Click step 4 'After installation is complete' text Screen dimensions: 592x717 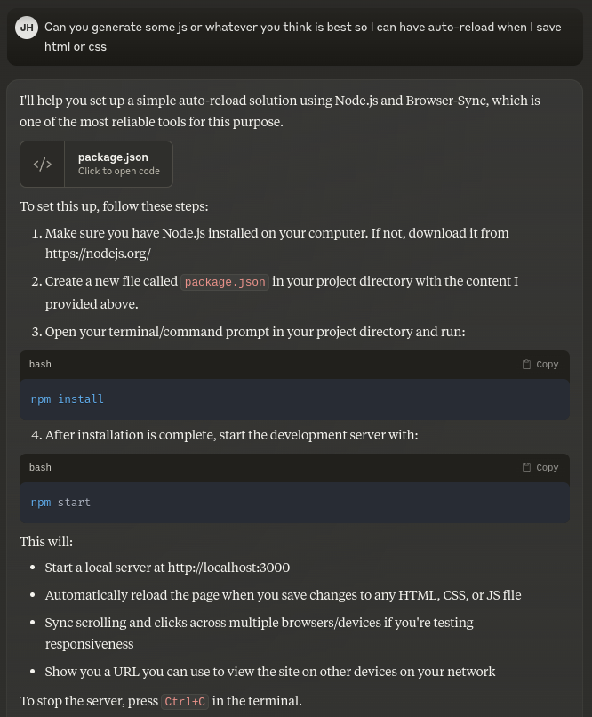(x=232, y=435)
